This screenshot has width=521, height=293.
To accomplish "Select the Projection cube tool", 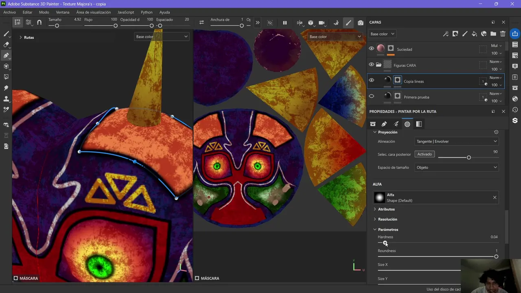I will [6, 66].
